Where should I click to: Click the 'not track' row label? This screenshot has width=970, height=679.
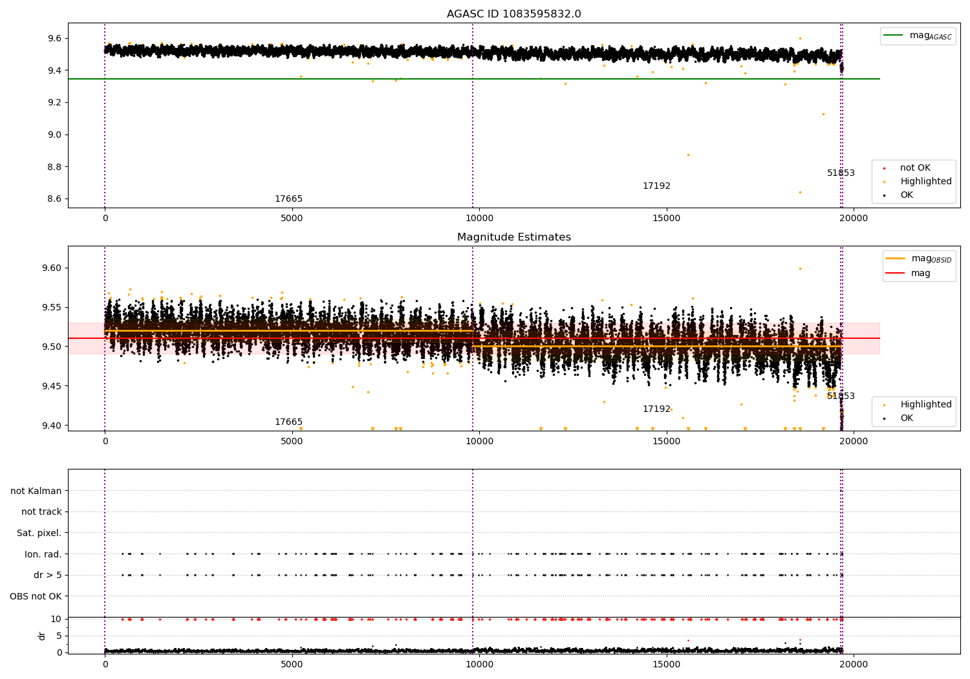pyautogui.click(x=41, y=512)
